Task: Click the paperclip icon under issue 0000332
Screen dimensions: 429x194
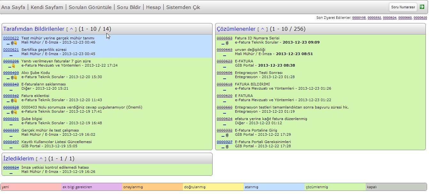Action: tap(227, 135)
